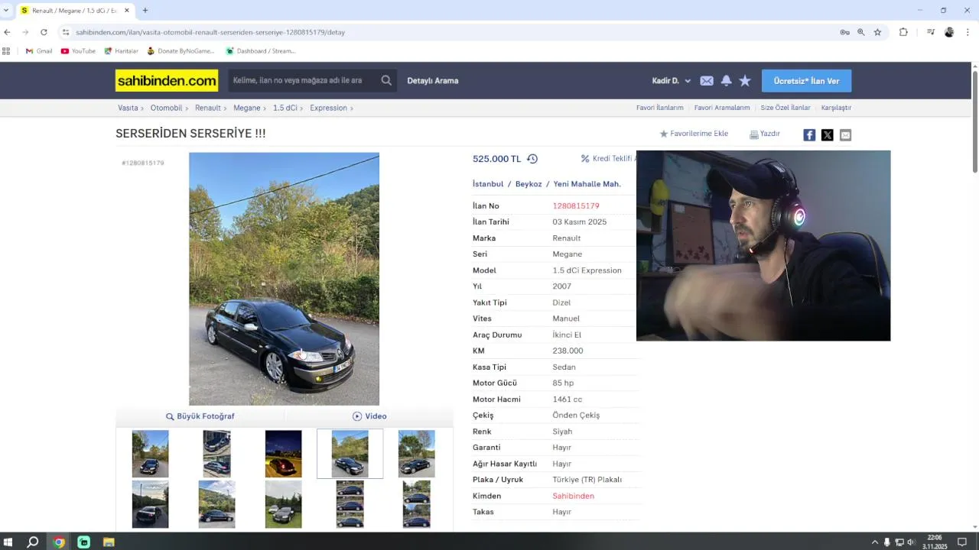This screenshot has height=550, width=979.
Task: Open Chrome password key icon
Action: [844, 32]
